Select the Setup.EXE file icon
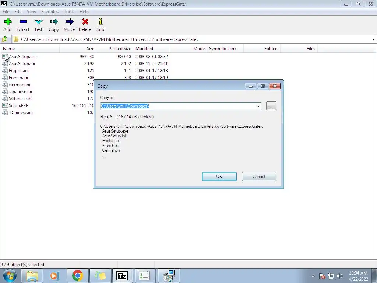This screenshot has height=283, width=377. tap(5, 106)
